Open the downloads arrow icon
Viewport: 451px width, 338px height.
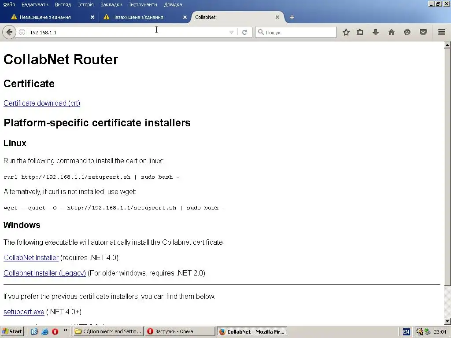pos(376,32)
